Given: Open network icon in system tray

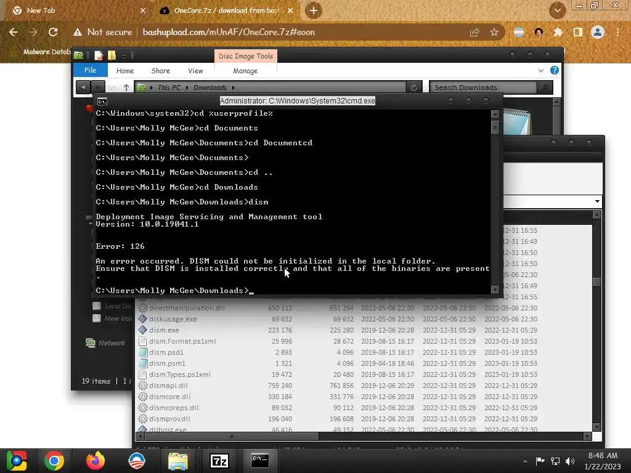Looking at the screenshot, I should coord(555,461).
